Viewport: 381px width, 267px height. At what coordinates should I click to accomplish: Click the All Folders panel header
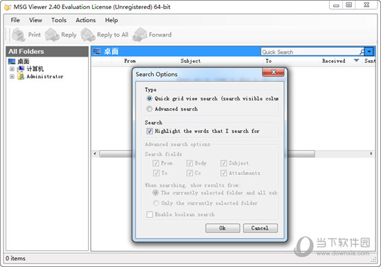(x=47, y=51)
